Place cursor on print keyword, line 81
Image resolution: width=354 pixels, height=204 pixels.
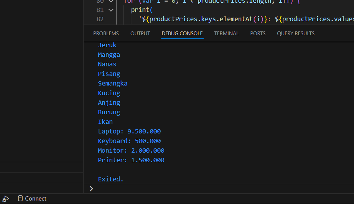tap(140, 10)
